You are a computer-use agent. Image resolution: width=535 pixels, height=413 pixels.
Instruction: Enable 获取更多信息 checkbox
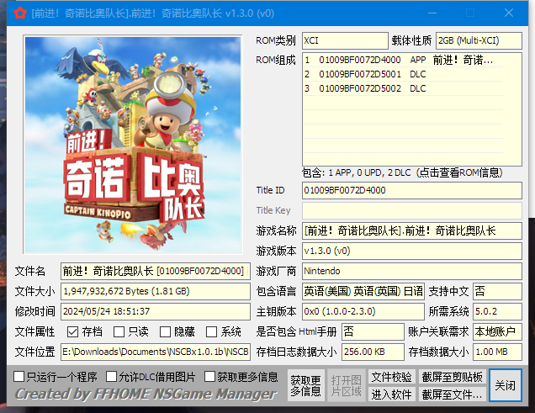pos(209,377)
